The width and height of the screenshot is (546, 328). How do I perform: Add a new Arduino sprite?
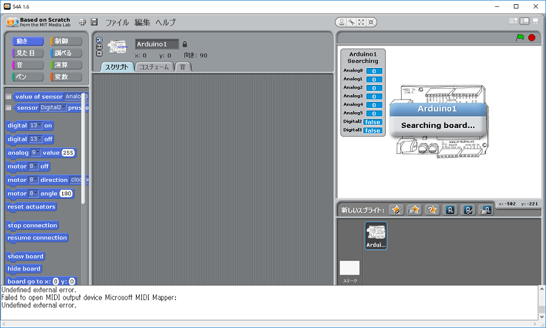point(450,210)
